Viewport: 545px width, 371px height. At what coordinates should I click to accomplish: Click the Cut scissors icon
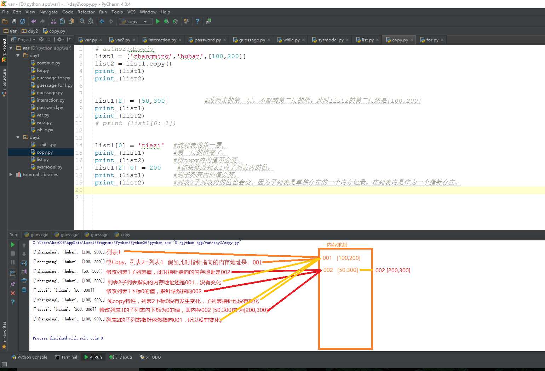(53, 21)
